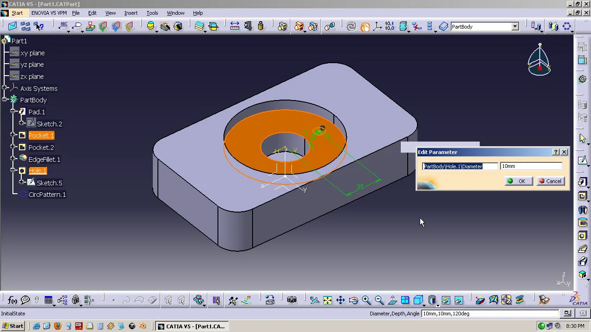Click the Measure Between tool icon
This screenshot has height=332, width=591.
point(235,26)
